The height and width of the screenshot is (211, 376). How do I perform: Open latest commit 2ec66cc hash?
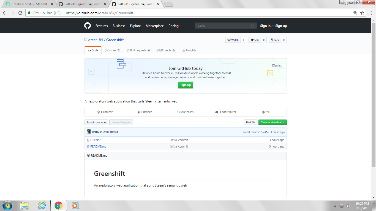(x=265, y=132)
